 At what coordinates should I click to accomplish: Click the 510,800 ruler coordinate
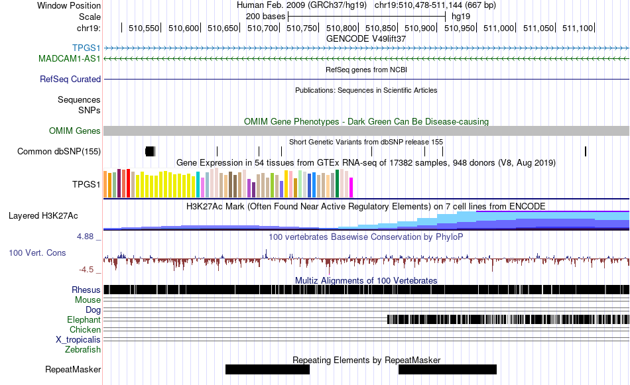tap(341, 28)
